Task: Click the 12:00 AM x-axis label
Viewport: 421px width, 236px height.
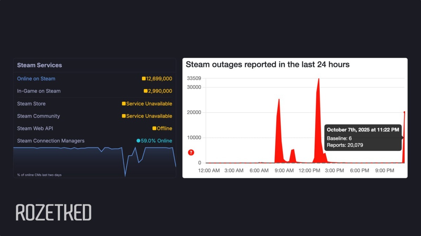Action: click(x=209, y=170)
